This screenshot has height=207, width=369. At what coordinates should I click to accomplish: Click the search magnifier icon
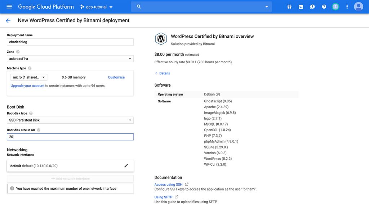(x=139, y=6)
